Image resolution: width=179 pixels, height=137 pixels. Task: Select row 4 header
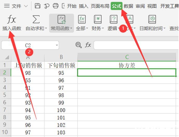5,87
